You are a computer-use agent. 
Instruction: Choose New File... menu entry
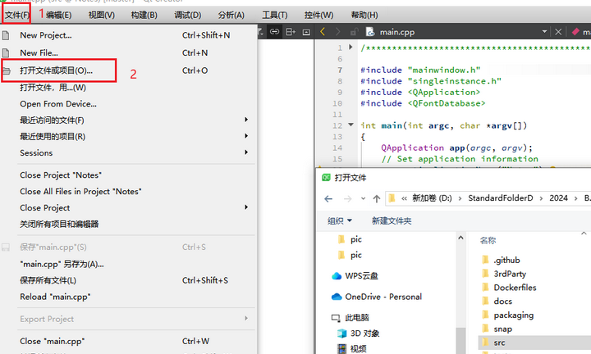[x=129, y=52]
